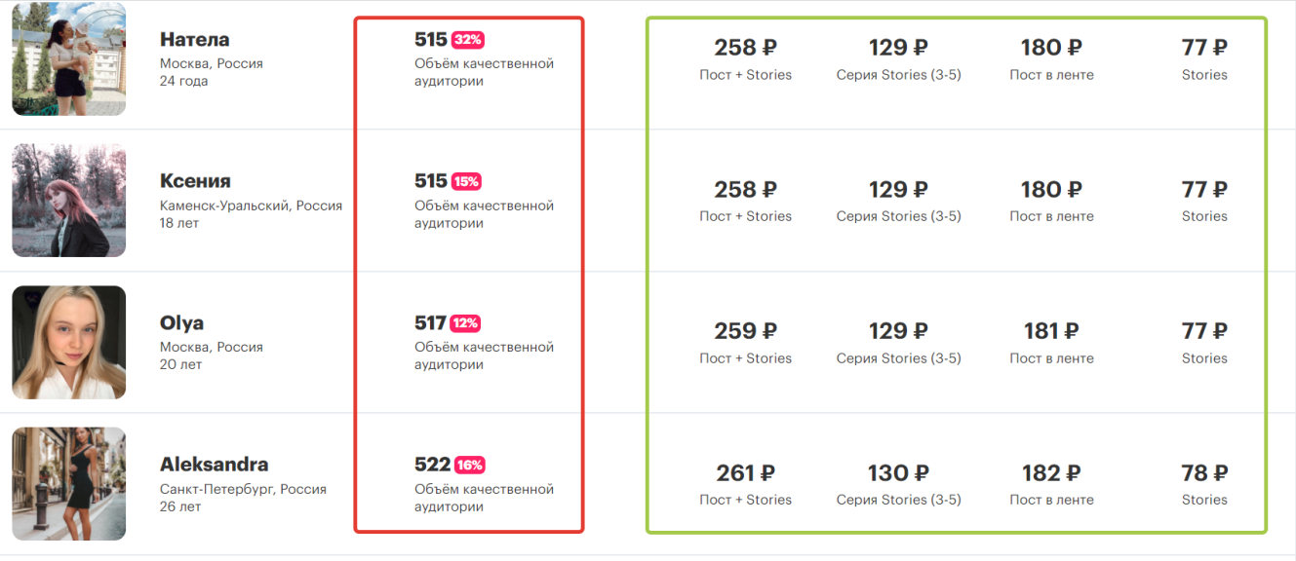The width and height of the screenshot is (1296, 561).
Task: Select Натела's 258 ₽ Пост + Stories price
Action: 745,58
